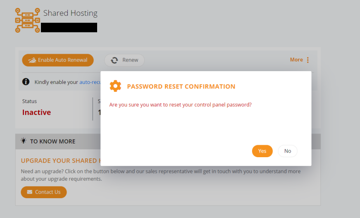The width and height of the screenshot is (360, 218).
Task: Cancel password reset with No button
Action: click(287, 151)
